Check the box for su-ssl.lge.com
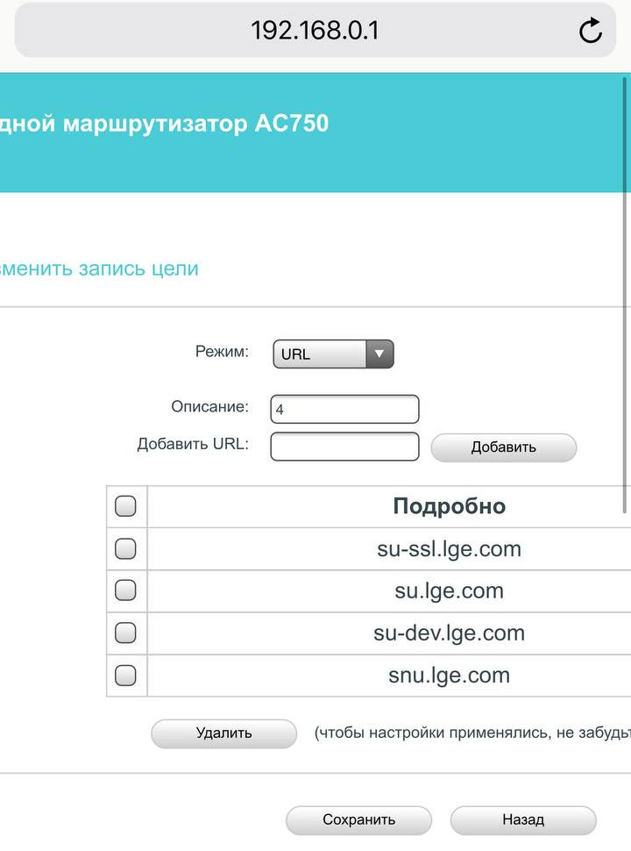The height and width of the screenshot is (851, 631). 126,548
